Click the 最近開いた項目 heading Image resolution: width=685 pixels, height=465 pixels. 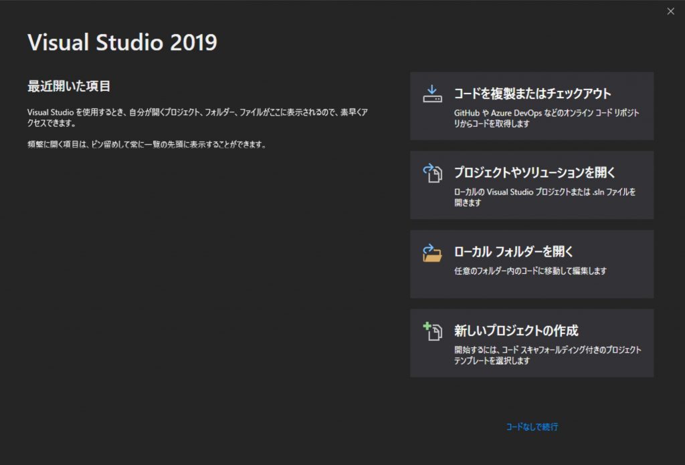(x=69, y=86)
